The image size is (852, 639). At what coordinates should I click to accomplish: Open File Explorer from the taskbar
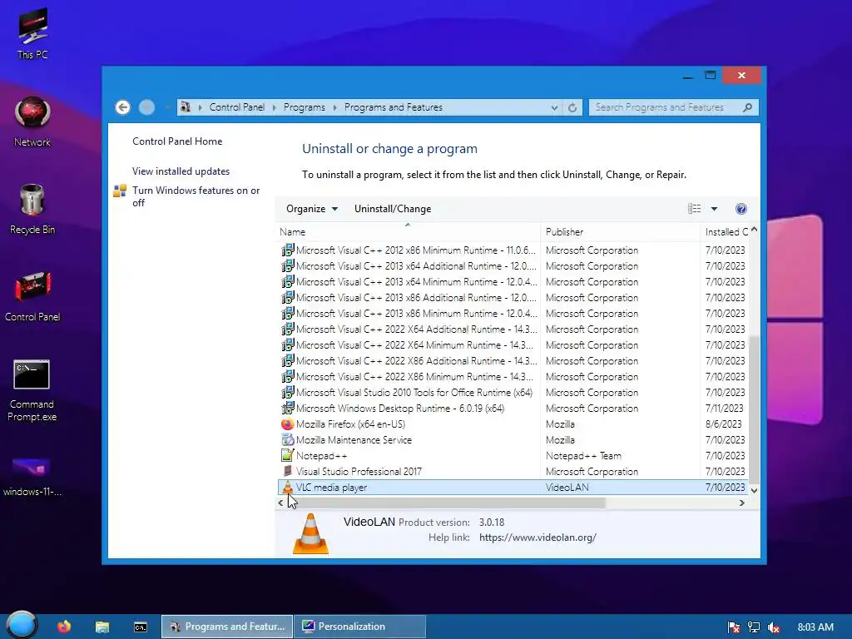102,627
